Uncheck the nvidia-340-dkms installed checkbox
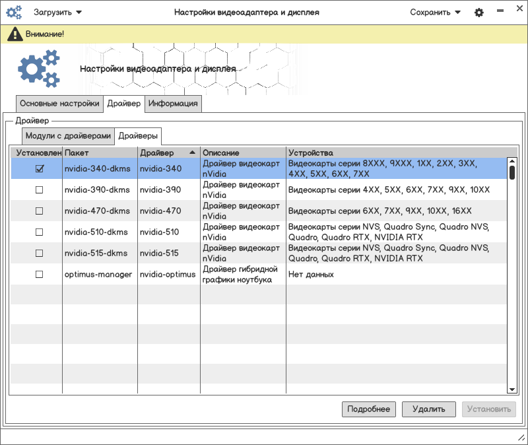528x445 pixels. 39,169
